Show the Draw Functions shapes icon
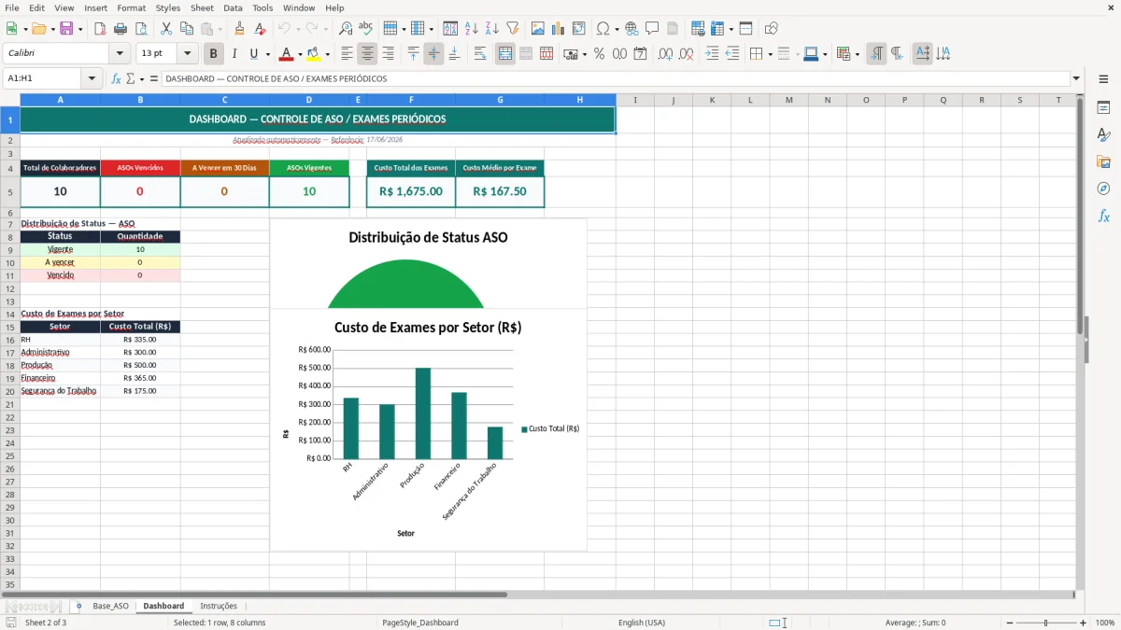1121x630 pixels. click(x=772, y=29)
